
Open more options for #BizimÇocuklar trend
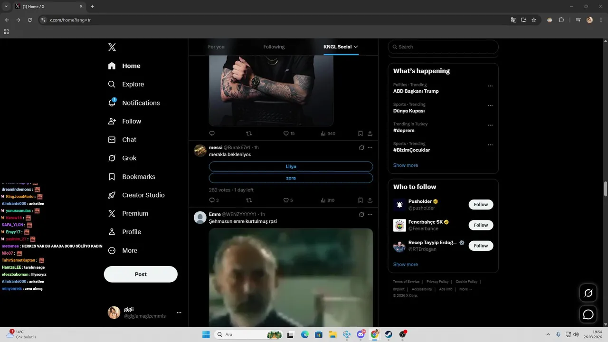click(490, 145)
